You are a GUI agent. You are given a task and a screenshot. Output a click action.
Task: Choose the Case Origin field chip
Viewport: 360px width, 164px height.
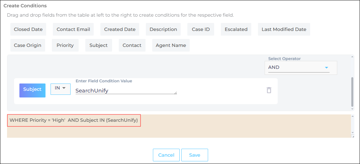pyautogui.click(x=27, y=45)
